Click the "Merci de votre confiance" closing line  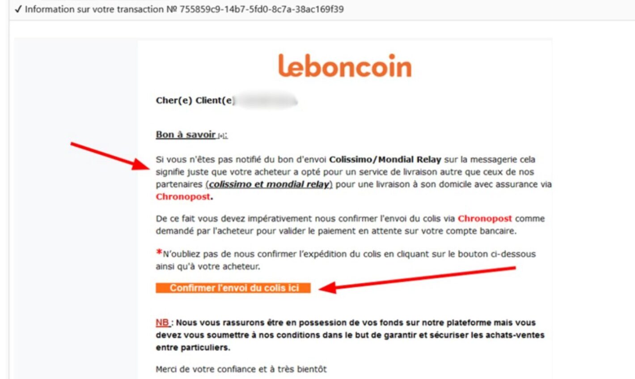[241, 369]
